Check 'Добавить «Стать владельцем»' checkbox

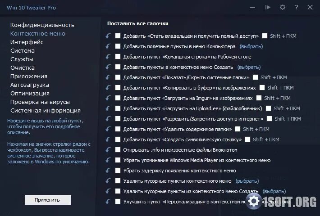118,36
